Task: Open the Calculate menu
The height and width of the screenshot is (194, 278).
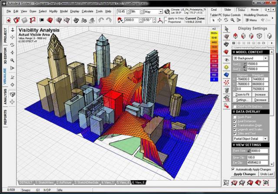Action: (87, 11)
